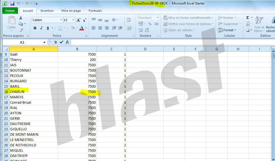Click the AutoSum sigma icon
The width and height of the screenshot is (275, 161).
click(247, 17)
